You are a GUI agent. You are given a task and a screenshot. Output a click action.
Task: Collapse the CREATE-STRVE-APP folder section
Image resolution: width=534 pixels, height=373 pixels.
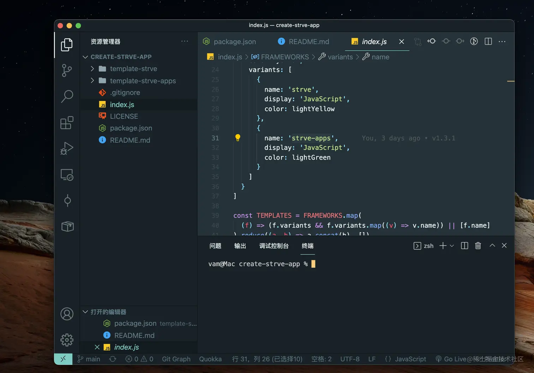(x=85, y=57)
